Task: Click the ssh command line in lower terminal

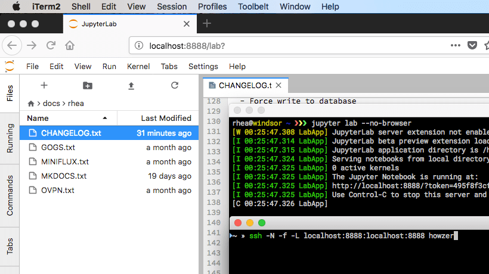Action: [x=351, y=236]
